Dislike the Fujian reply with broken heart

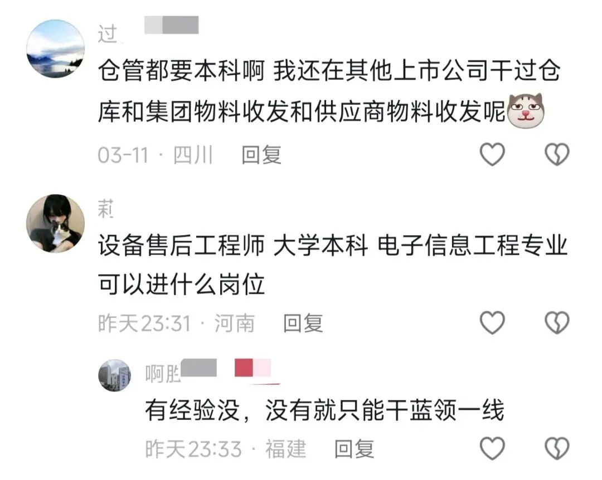point(557,448)
